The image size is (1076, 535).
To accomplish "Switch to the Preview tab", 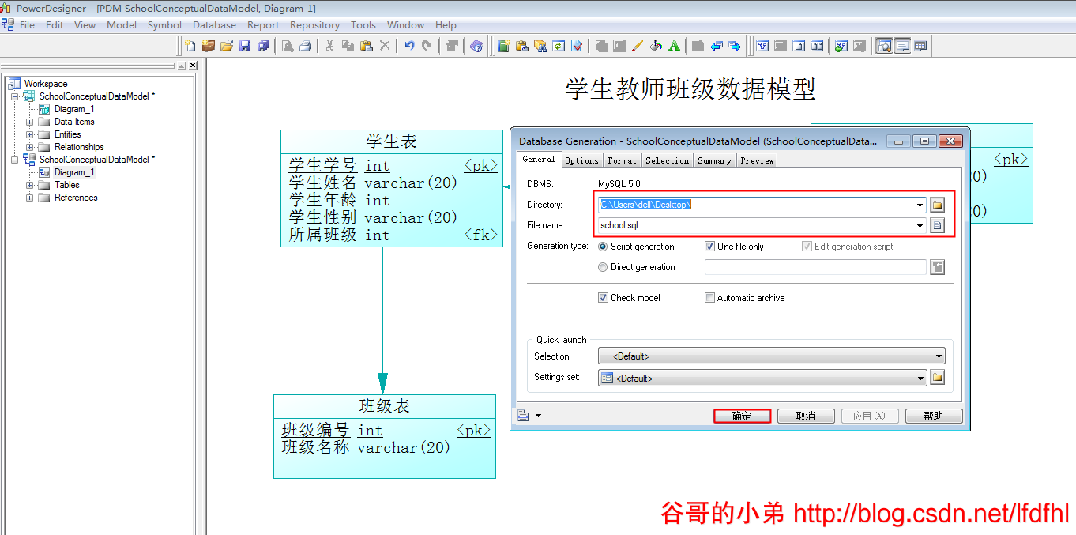I will tap(756, 160).
